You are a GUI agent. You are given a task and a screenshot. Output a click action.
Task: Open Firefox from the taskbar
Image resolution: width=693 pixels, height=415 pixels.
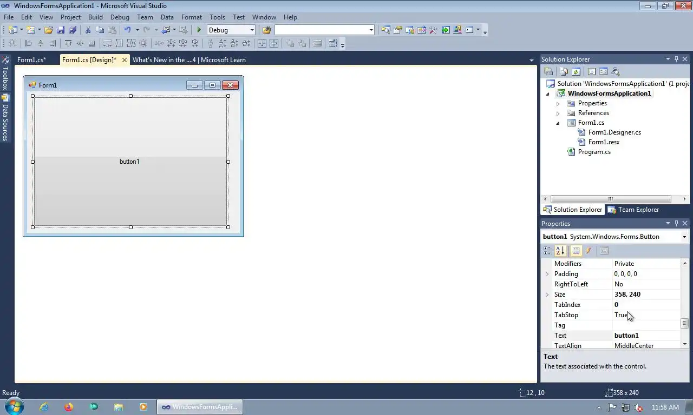coord(69,407)
